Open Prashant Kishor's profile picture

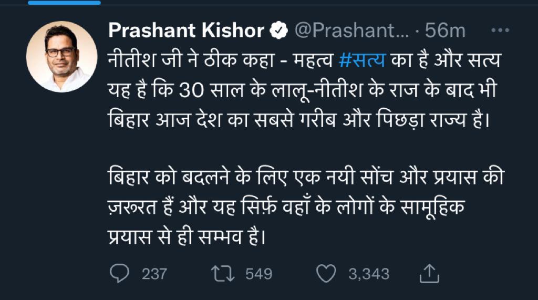(61, 57)
